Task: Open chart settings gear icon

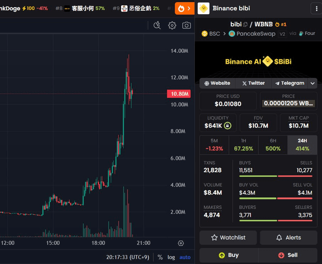Action: [x=172, y=25]
